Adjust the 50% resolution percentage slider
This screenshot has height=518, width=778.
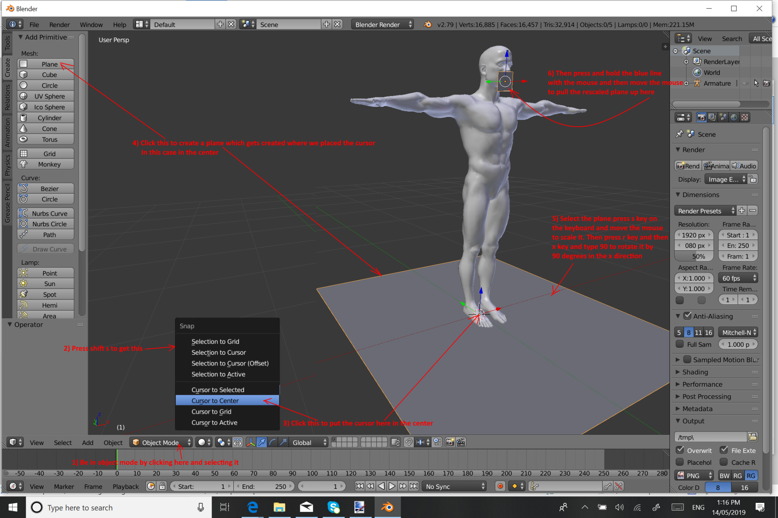(694, 256)
